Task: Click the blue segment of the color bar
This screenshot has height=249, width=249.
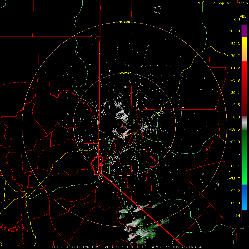Action: (x=244, y=197)
